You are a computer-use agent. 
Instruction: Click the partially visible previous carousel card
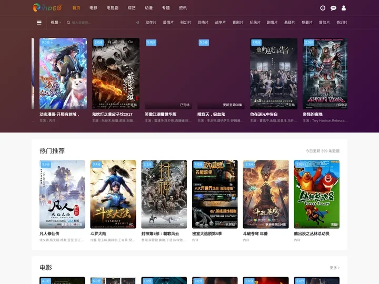[x=33, y=74]
